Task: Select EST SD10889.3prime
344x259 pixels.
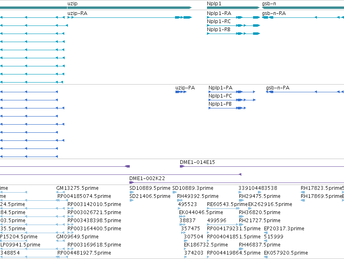Action: click(193, 188)
